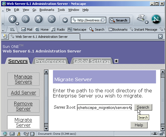This screenshot has width=166, height=137.
Task: Click the Instant Message shortcut
Action: [144, 29]
